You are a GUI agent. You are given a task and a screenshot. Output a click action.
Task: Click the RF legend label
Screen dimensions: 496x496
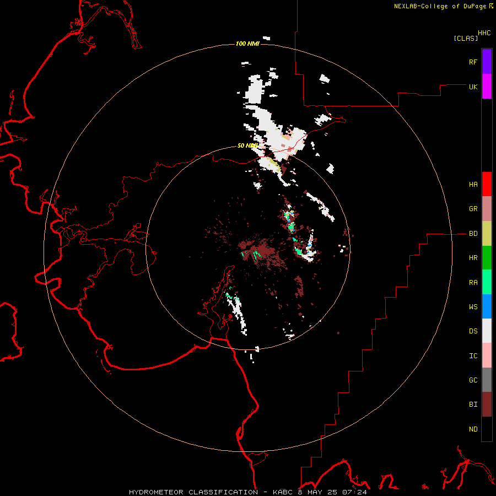point(473,62)
